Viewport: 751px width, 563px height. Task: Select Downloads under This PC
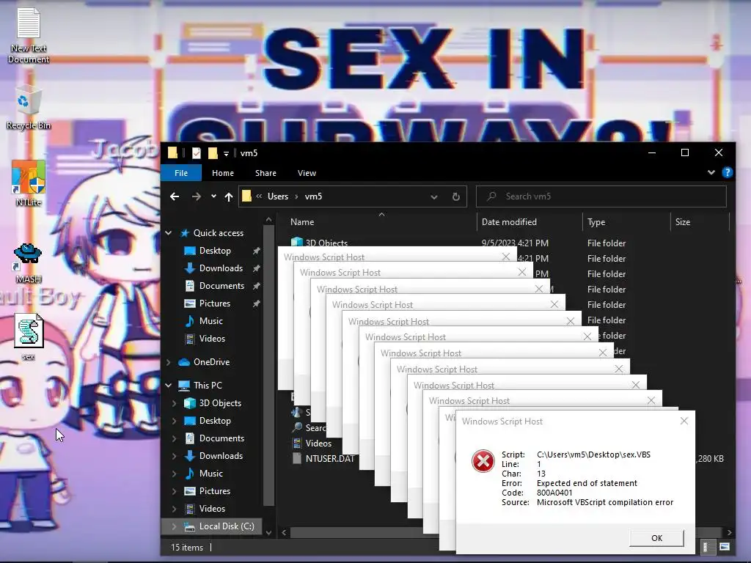221,456
